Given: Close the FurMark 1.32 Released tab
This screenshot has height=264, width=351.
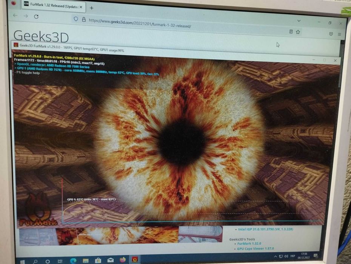Looking at the screenshot, I should (x=81, y=7).
